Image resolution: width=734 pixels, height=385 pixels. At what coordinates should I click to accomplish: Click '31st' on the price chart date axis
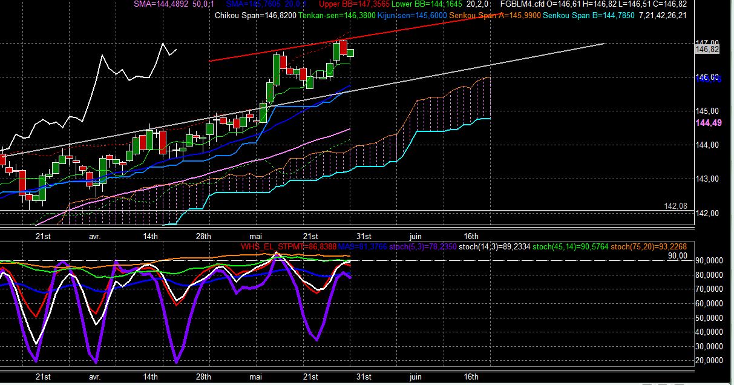tap(363, 236)
